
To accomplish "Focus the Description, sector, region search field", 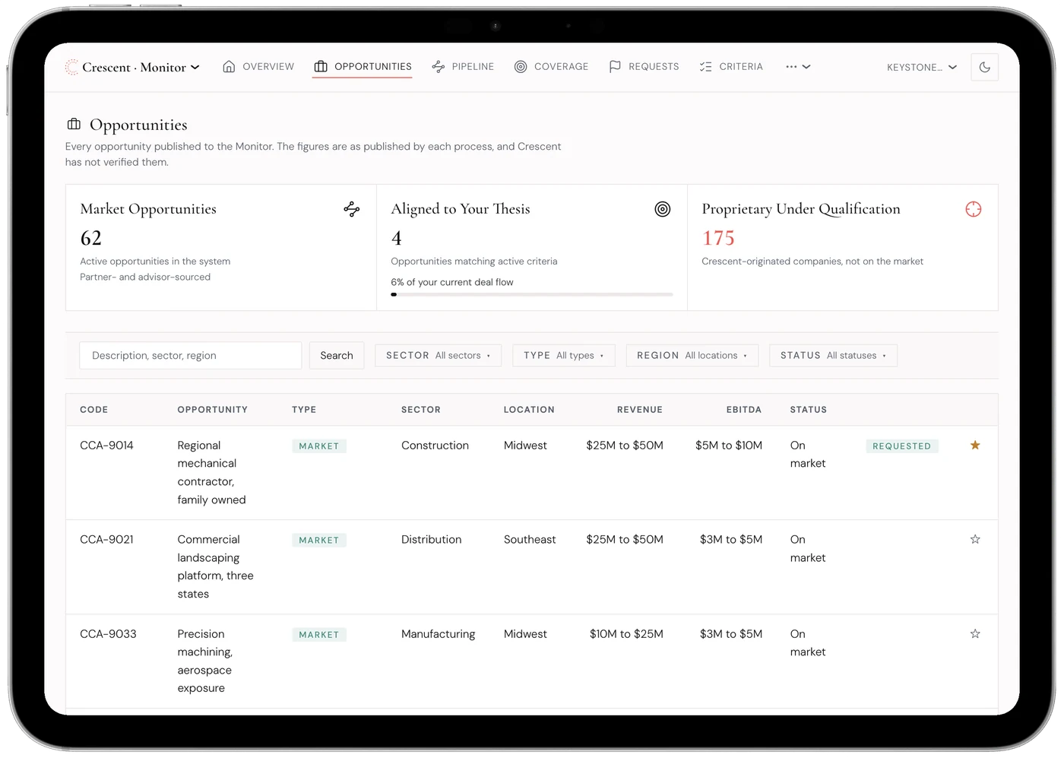I will pyautogui.click(x=190, y=356).
